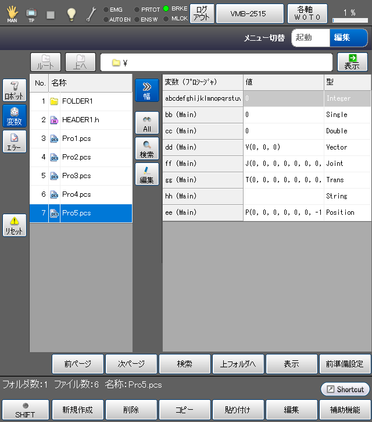Go up with 上へ button
The width and height of the screenshot is (372, 422).
[80, 62]
